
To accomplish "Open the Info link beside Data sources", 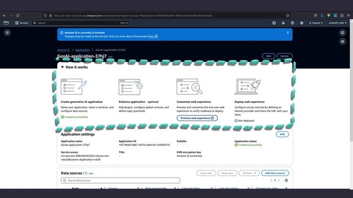I will pyautogui.click(x=90, y=174).
